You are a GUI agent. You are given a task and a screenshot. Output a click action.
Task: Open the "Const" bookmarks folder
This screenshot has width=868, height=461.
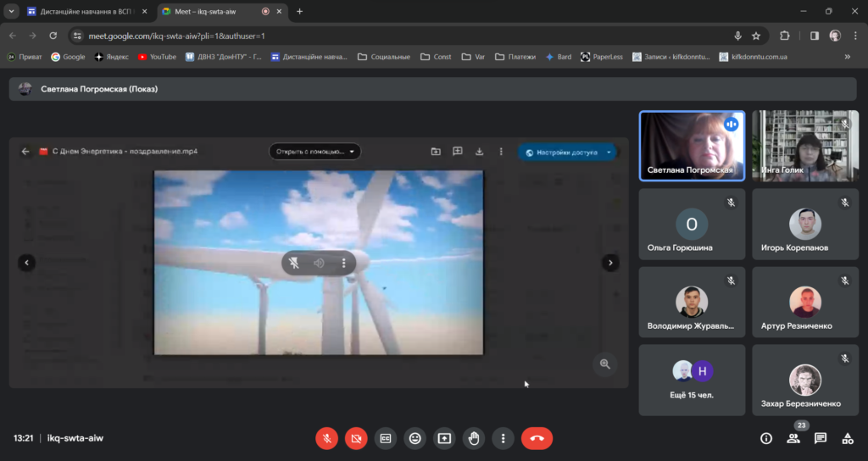click(436, 57)
